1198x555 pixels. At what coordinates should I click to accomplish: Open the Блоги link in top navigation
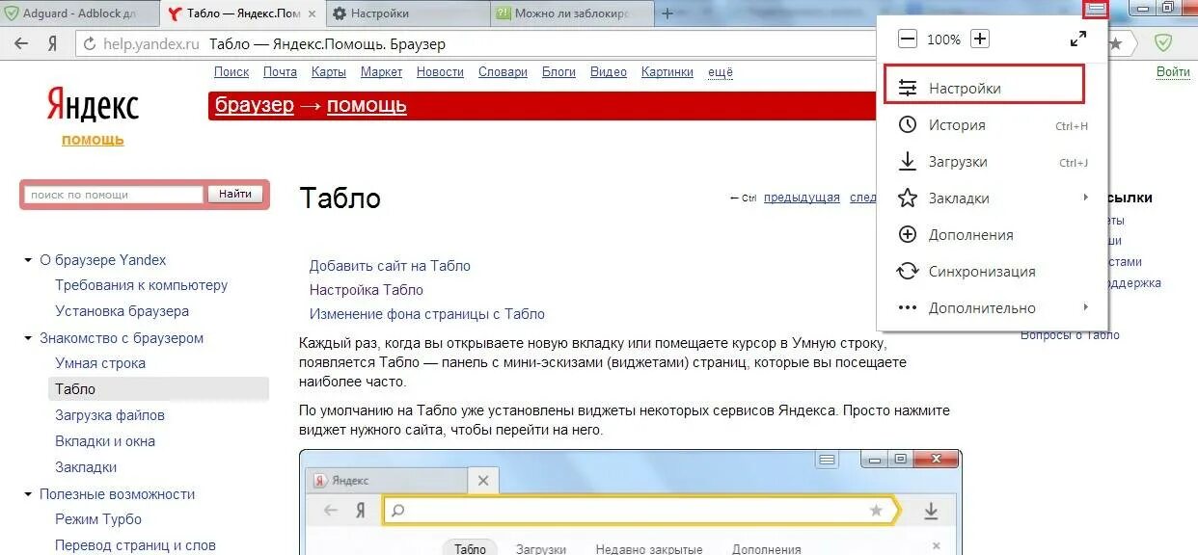558,72
